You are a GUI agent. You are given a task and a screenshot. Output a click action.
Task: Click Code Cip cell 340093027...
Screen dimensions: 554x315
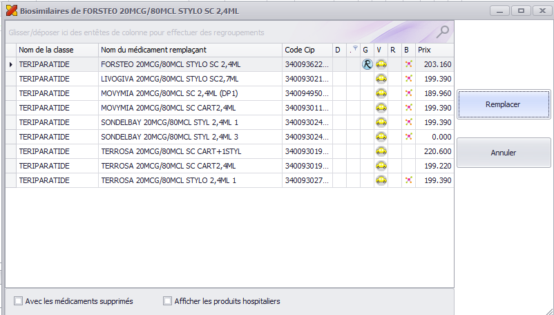307,180
